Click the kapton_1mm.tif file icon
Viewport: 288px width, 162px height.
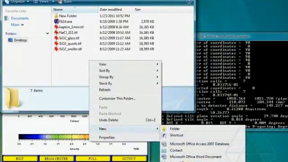point(56,27)
